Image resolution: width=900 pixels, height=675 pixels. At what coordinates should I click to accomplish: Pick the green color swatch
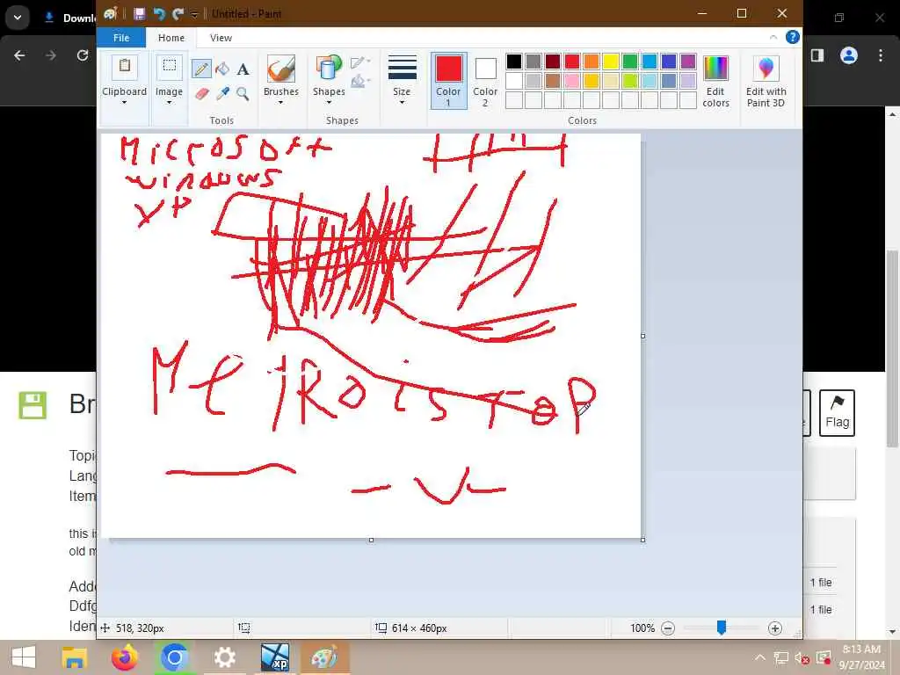click(x=630, y=62)
